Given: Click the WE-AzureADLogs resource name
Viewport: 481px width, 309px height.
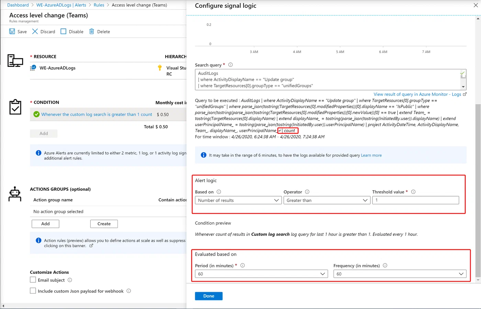Looking at the screenshot, I should (57, 68).
